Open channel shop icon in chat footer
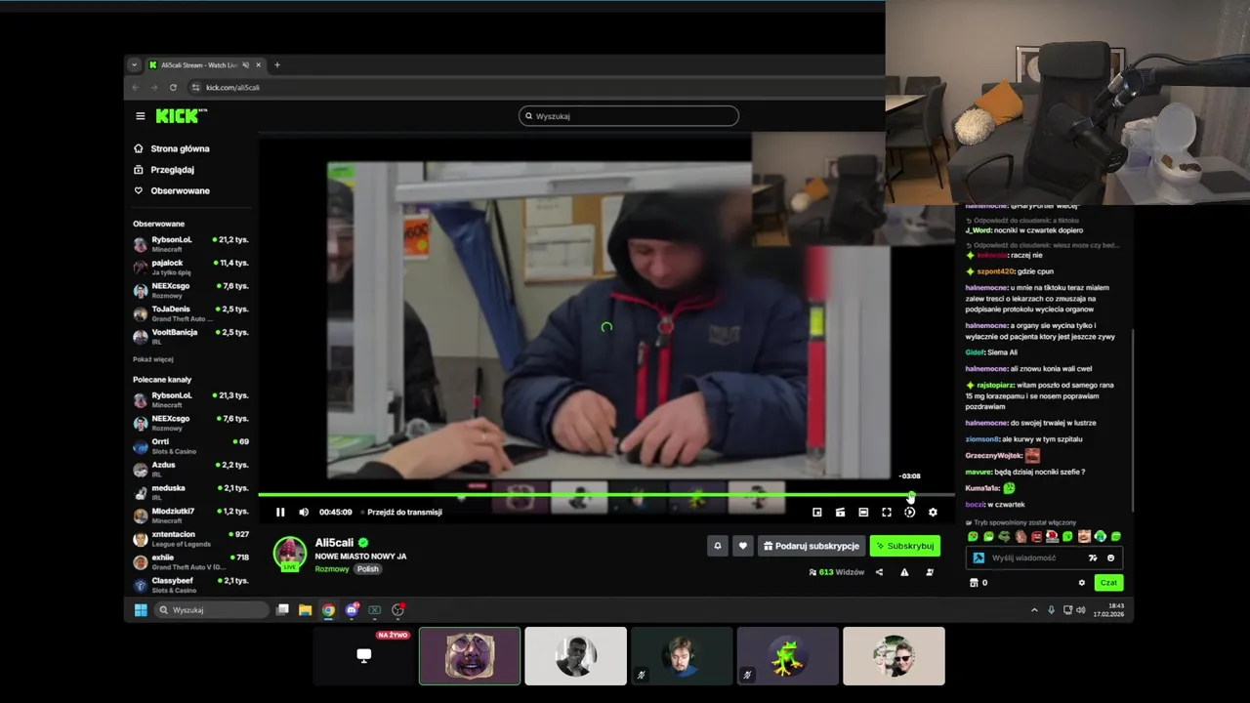 (974, 583)
